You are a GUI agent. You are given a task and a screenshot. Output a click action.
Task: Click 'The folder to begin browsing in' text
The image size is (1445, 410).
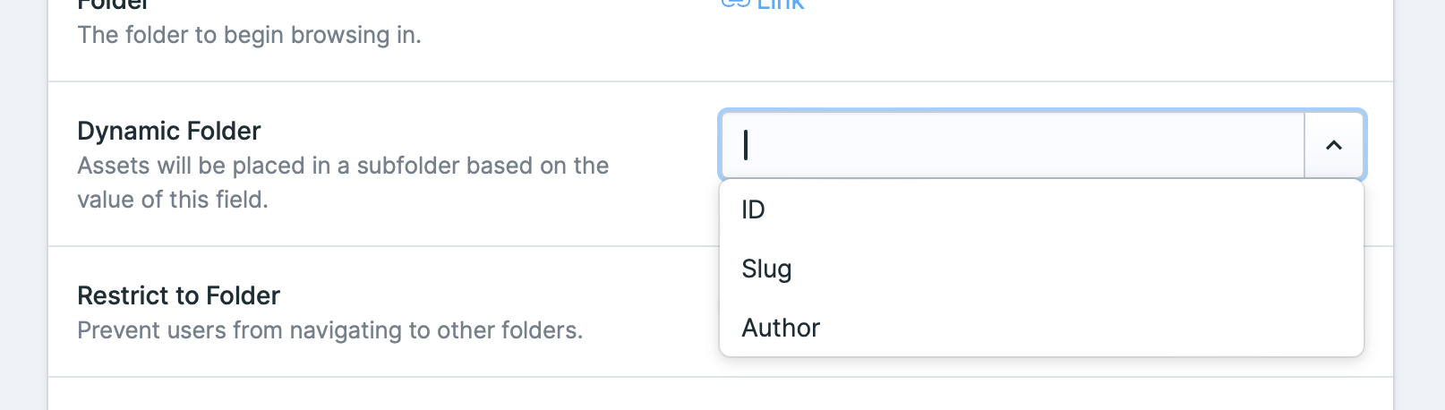click(x=249, y=35)
